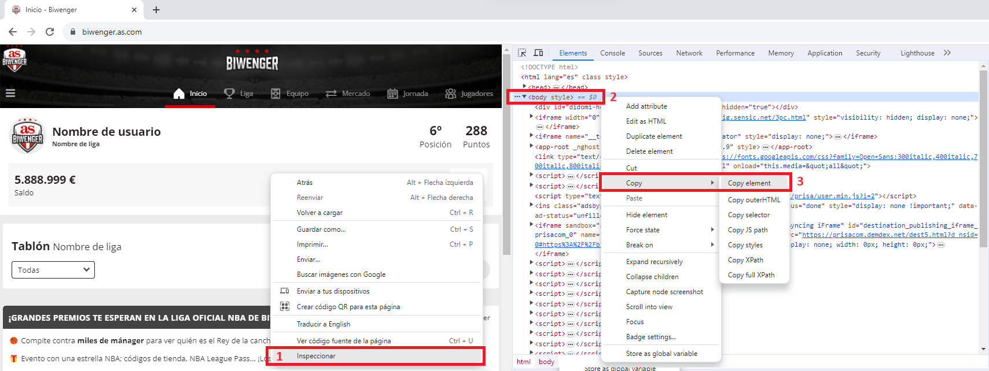Toggle the DevTools device toolbar icon
The image size is (989, 371).
(x=538, y=53)
